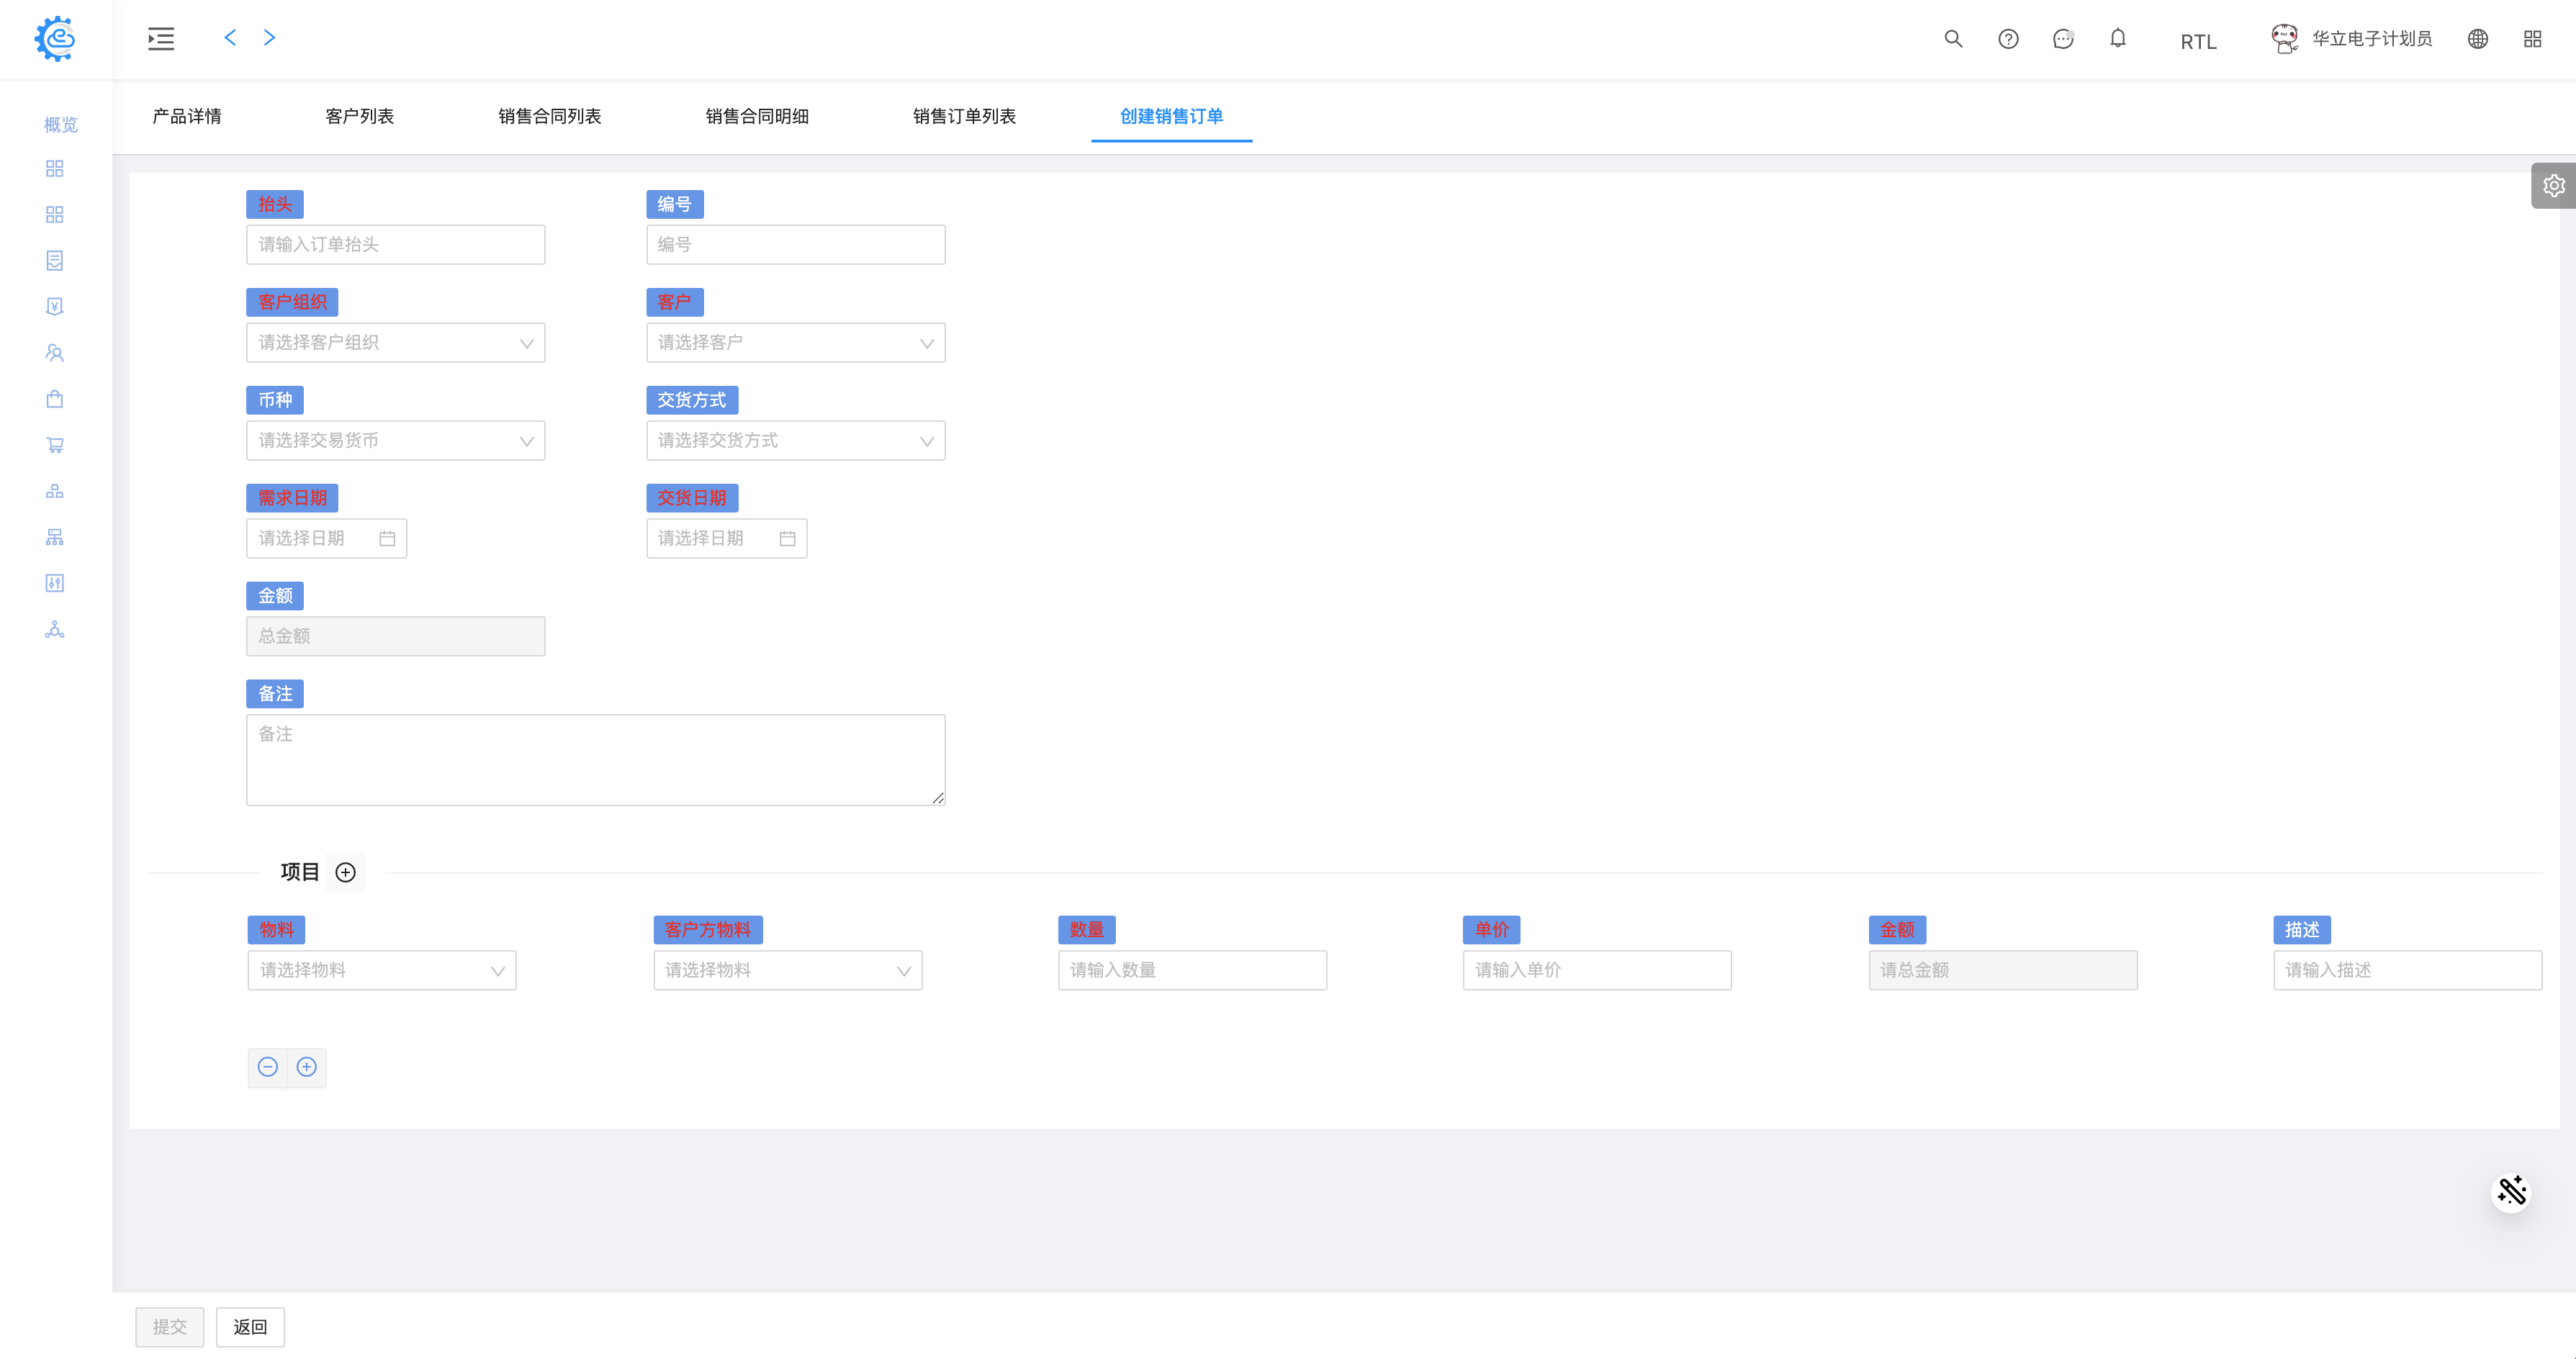Open the 需求日期 date picker

coord(326,539)
